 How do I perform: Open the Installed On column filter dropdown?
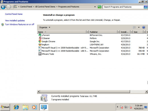click(131, 32)
